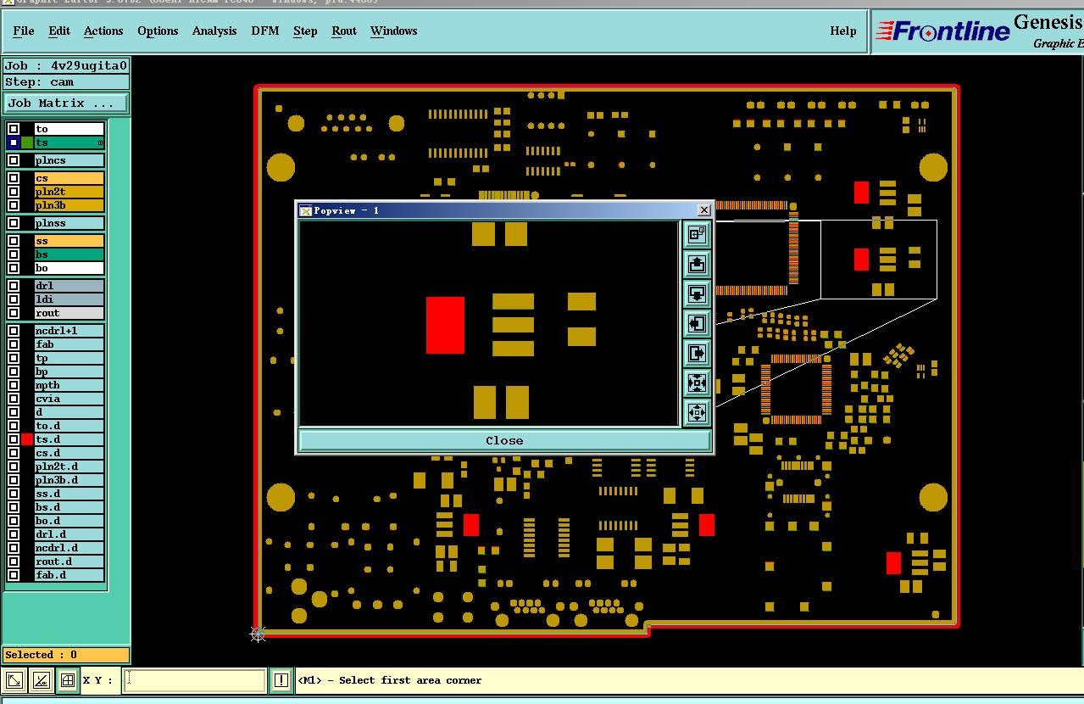This screenshot has width=1084, height=704.
Task: Open the Help menu
Action: click(843, 31)
